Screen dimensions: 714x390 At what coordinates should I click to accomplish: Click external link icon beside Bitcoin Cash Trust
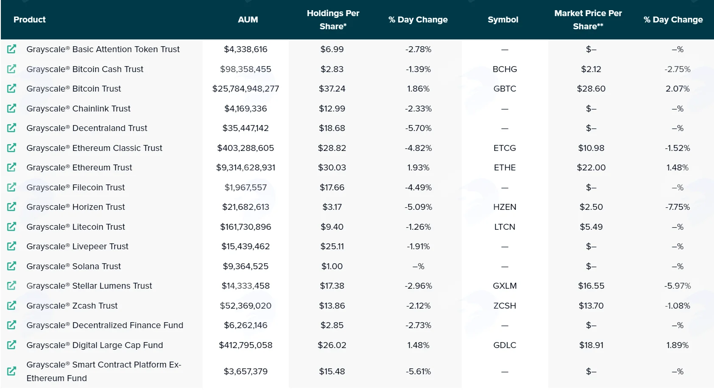coord(11,69)
